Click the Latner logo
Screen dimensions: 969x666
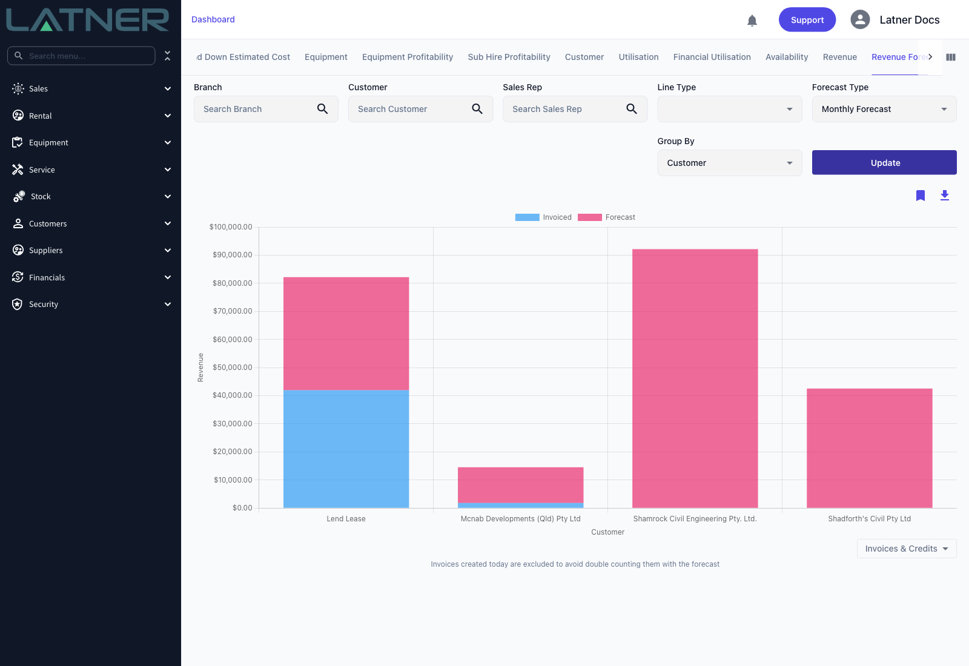pyautogui.click(x=88, y=20)
